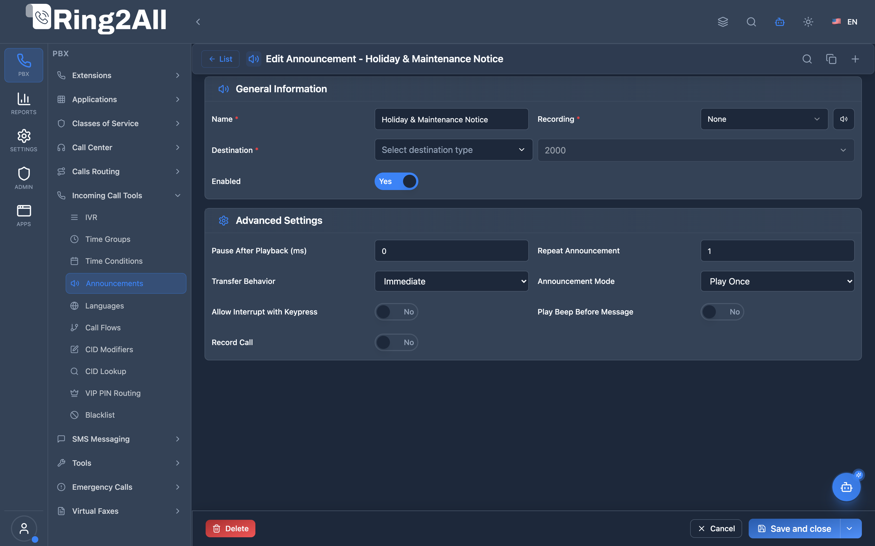The image size is (875, 546).
Task: Open the robot assistant icon in header
Action: (x=780, y=22)
